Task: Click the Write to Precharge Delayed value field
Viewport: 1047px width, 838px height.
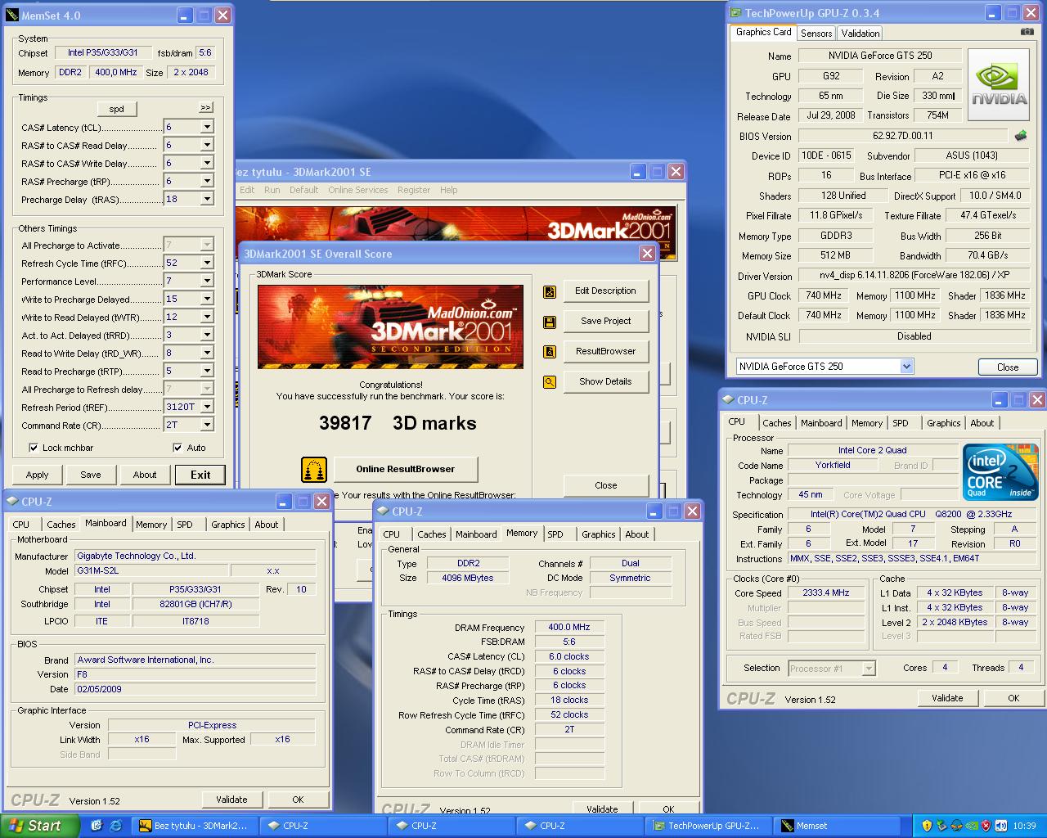Action: click(182, 299)
